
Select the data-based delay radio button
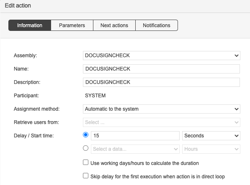(85, 148)
